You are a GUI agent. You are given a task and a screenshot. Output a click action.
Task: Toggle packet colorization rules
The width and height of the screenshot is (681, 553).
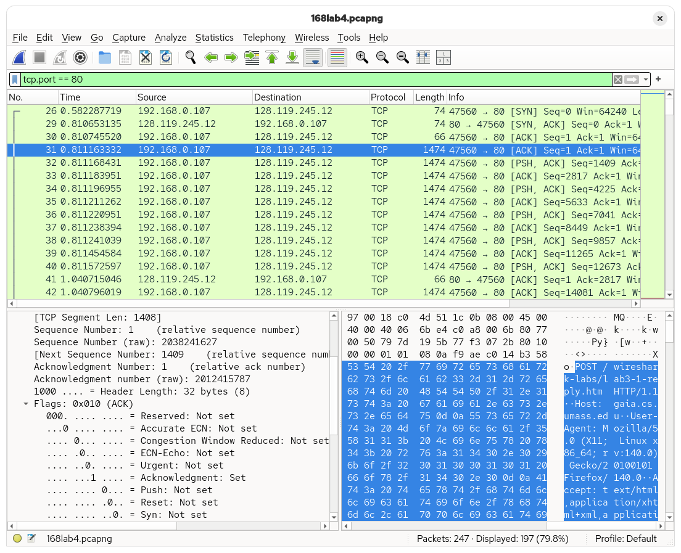pos(337,58)
